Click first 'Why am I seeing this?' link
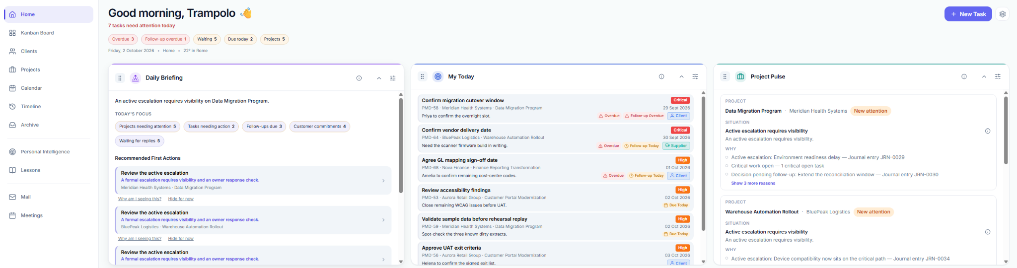This screenshot has height=268, width=1017. click(x=140, y=199)
